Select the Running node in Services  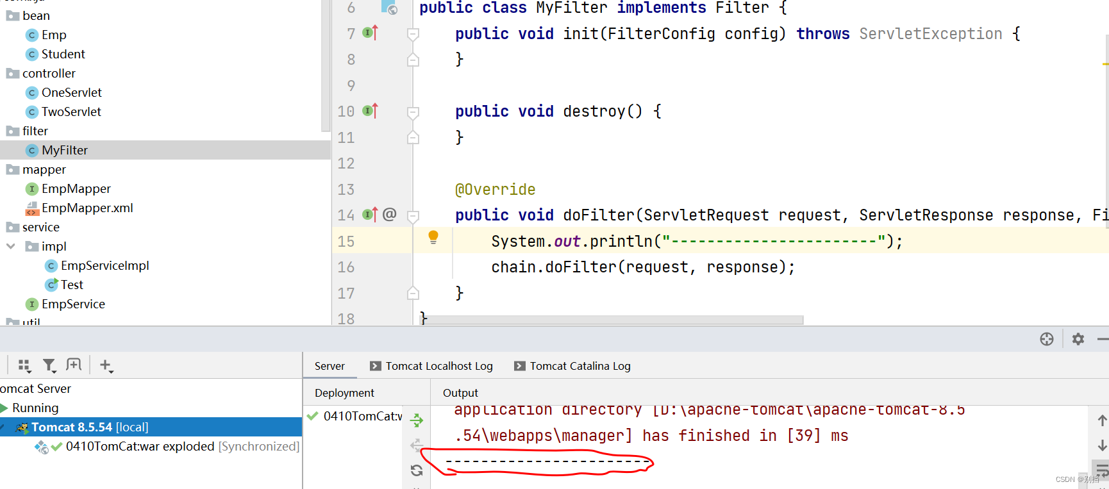pos(35,408)
